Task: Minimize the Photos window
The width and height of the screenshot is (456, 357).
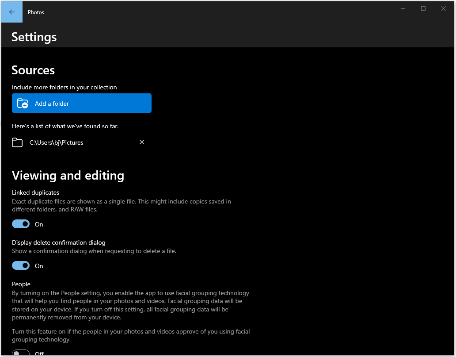Action: (x=403, y=8)
